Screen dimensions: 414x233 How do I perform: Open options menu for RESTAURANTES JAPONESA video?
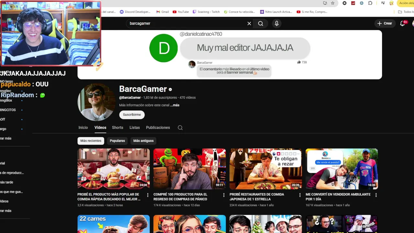(300, 195)
